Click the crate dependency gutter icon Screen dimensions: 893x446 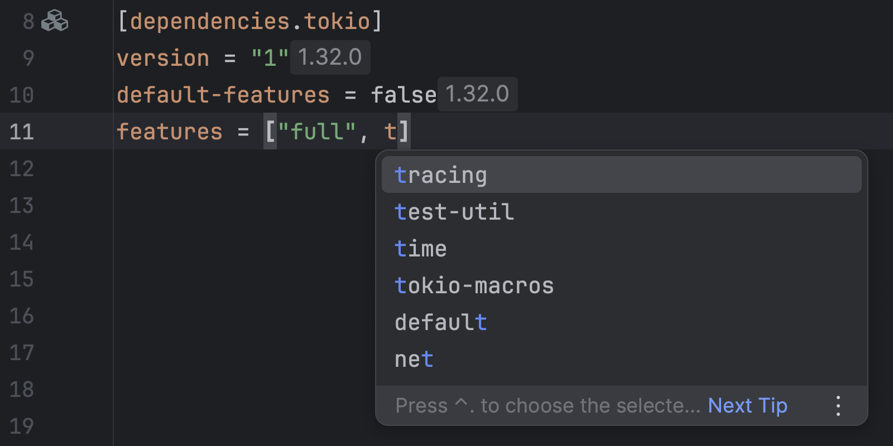tap(55, 21)
